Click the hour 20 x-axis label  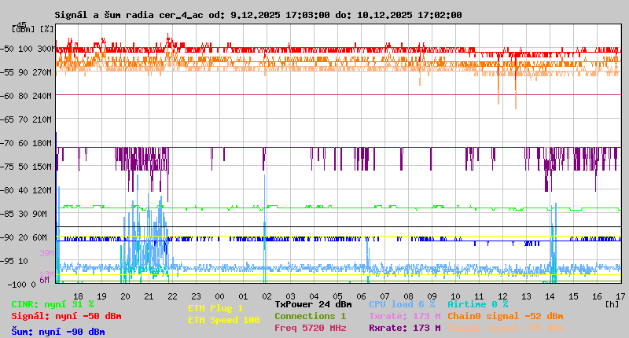click(125, 295)
